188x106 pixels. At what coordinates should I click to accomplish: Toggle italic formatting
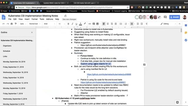(x=72, y=24)
